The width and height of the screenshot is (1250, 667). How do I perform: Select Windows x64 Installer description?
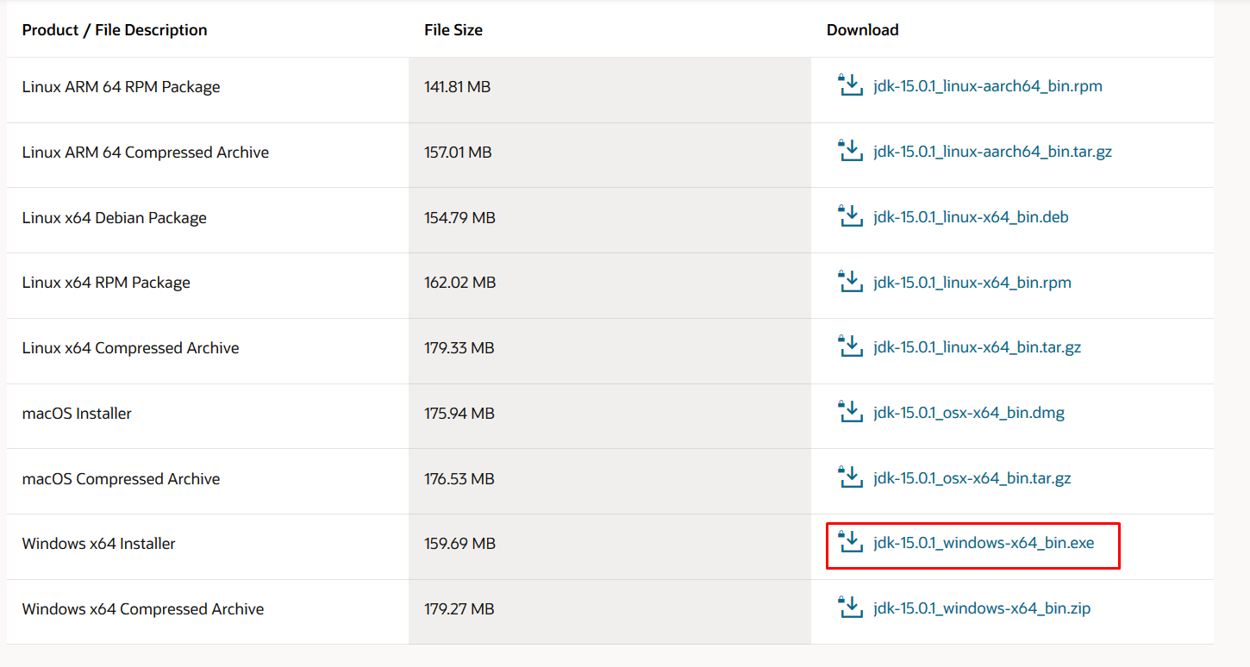tap(99, 544)
